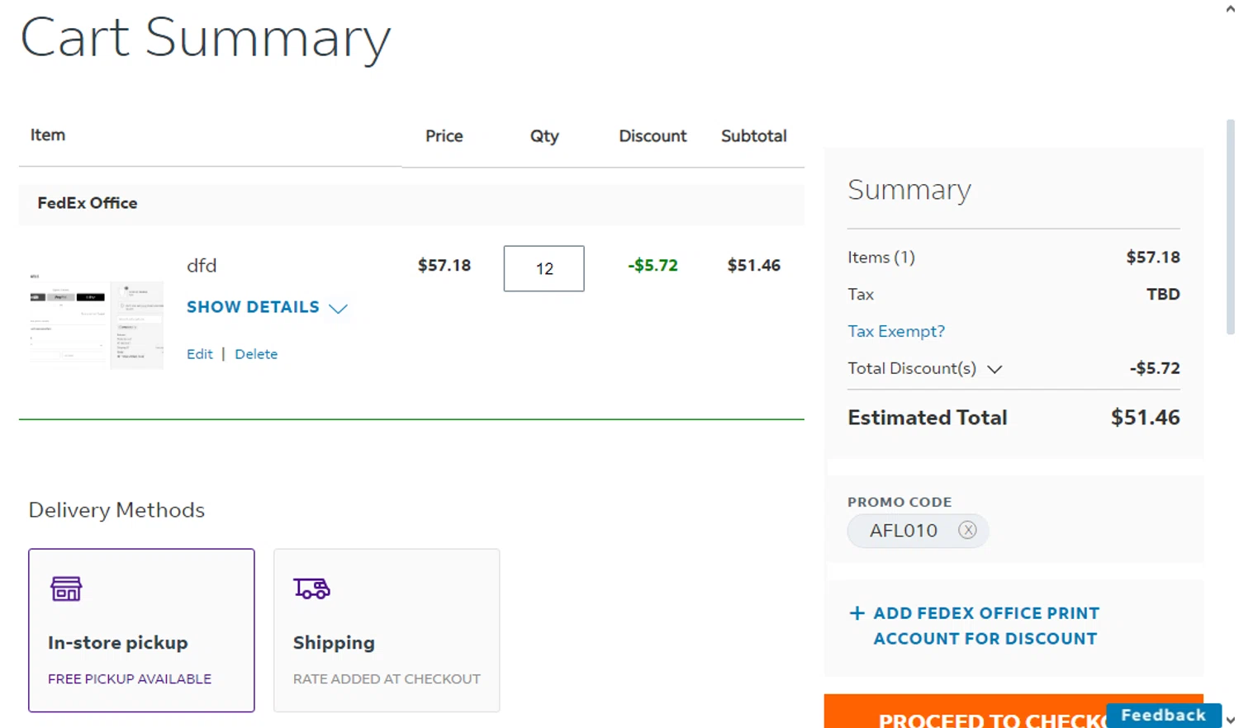Click the vertical page scrollbar
This screenshot has width=1239, height=728.
[1230, 227]
